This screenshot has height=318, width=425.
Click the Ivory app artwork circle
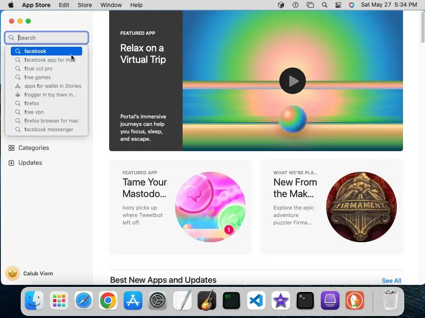[x=210, y=207]
